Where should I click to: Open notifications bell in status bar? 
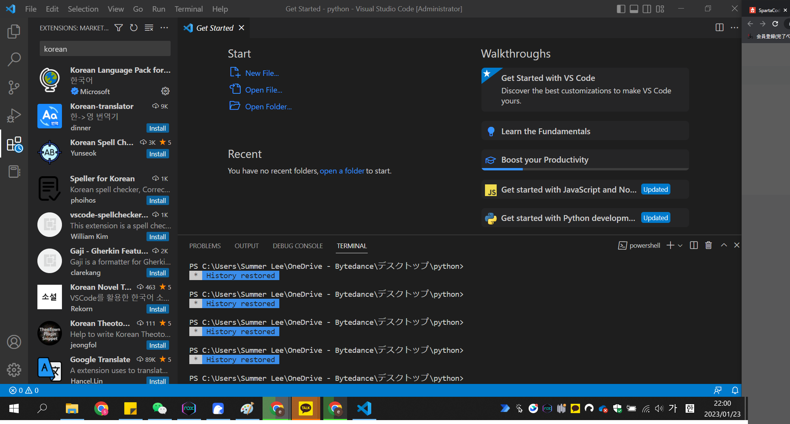(735, 390)
